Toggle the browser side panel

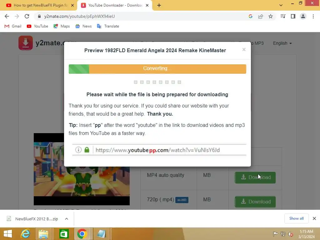293,16
